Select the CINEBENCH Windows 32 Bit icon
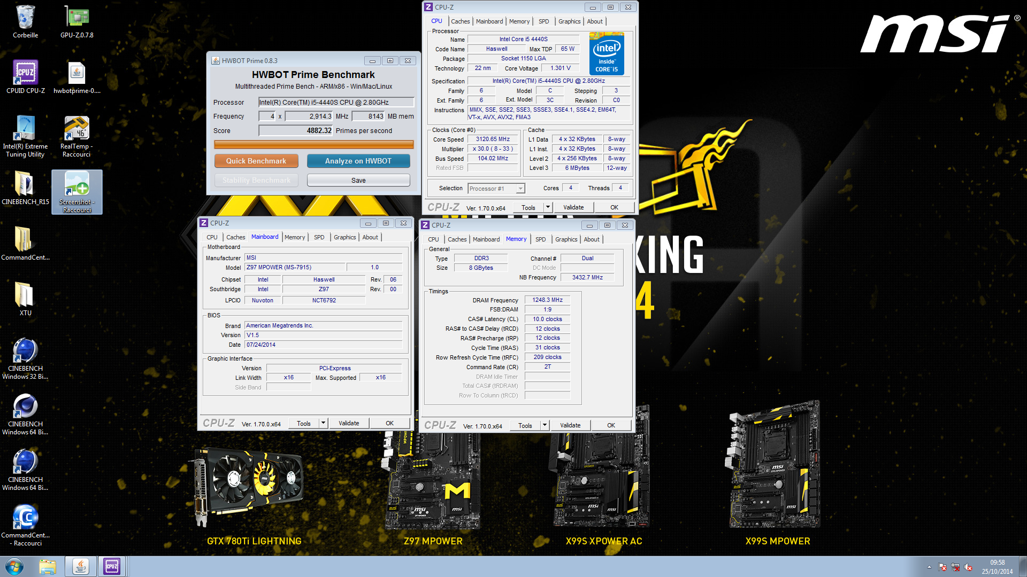Image resolution: width=1027 pixels, height=577 pixels. 25,358
